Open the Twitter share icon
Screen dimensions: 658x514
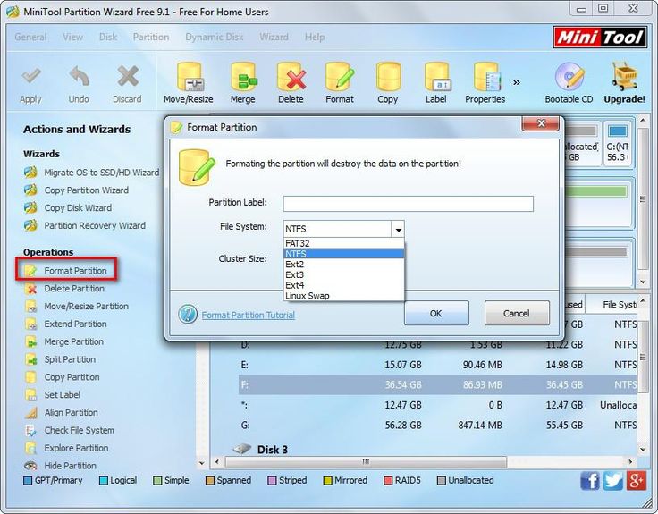[612, 480]
